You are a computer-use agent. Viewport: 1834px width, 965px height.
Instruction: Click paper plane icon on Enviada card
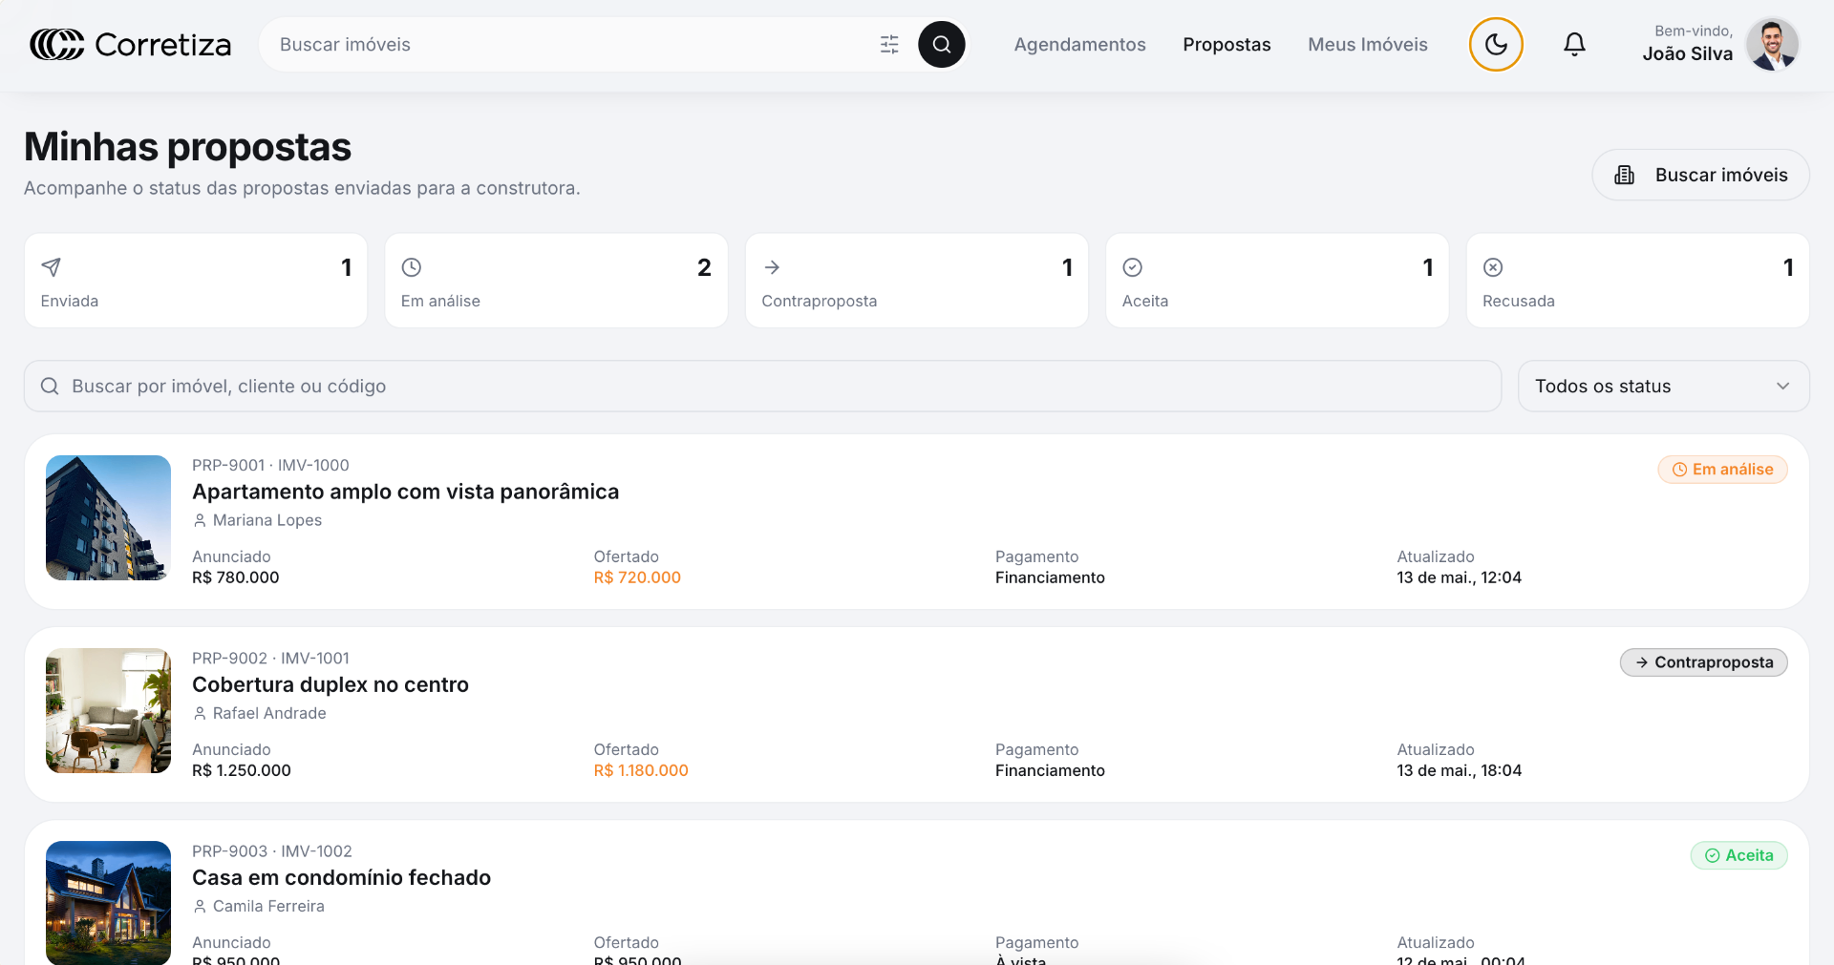pos(52,267)
